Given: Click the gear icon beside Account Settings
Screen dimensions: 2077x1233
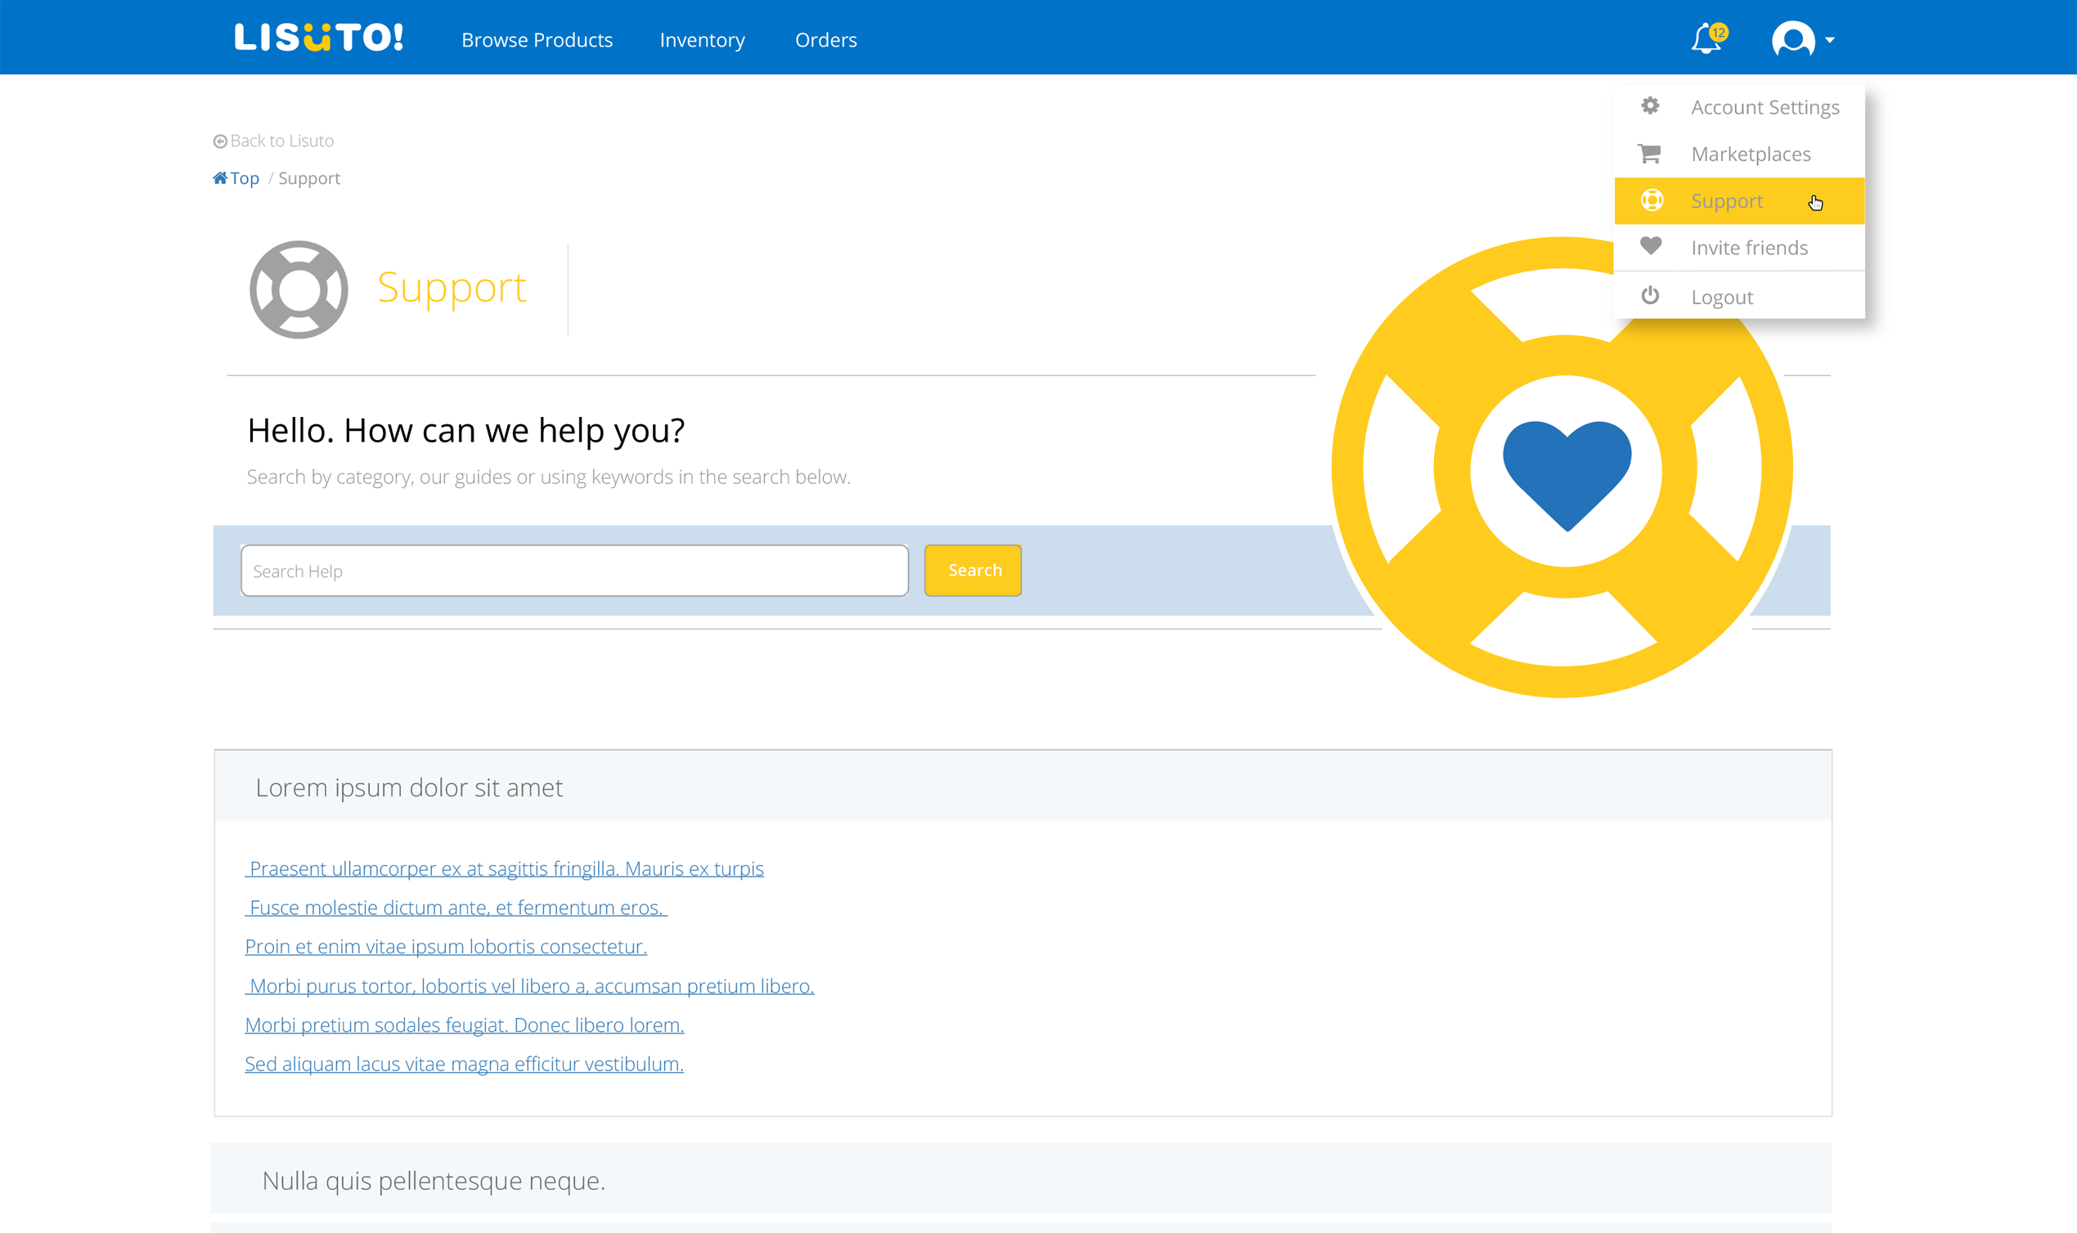Looking at the screenshot, I should point(1650,106).
